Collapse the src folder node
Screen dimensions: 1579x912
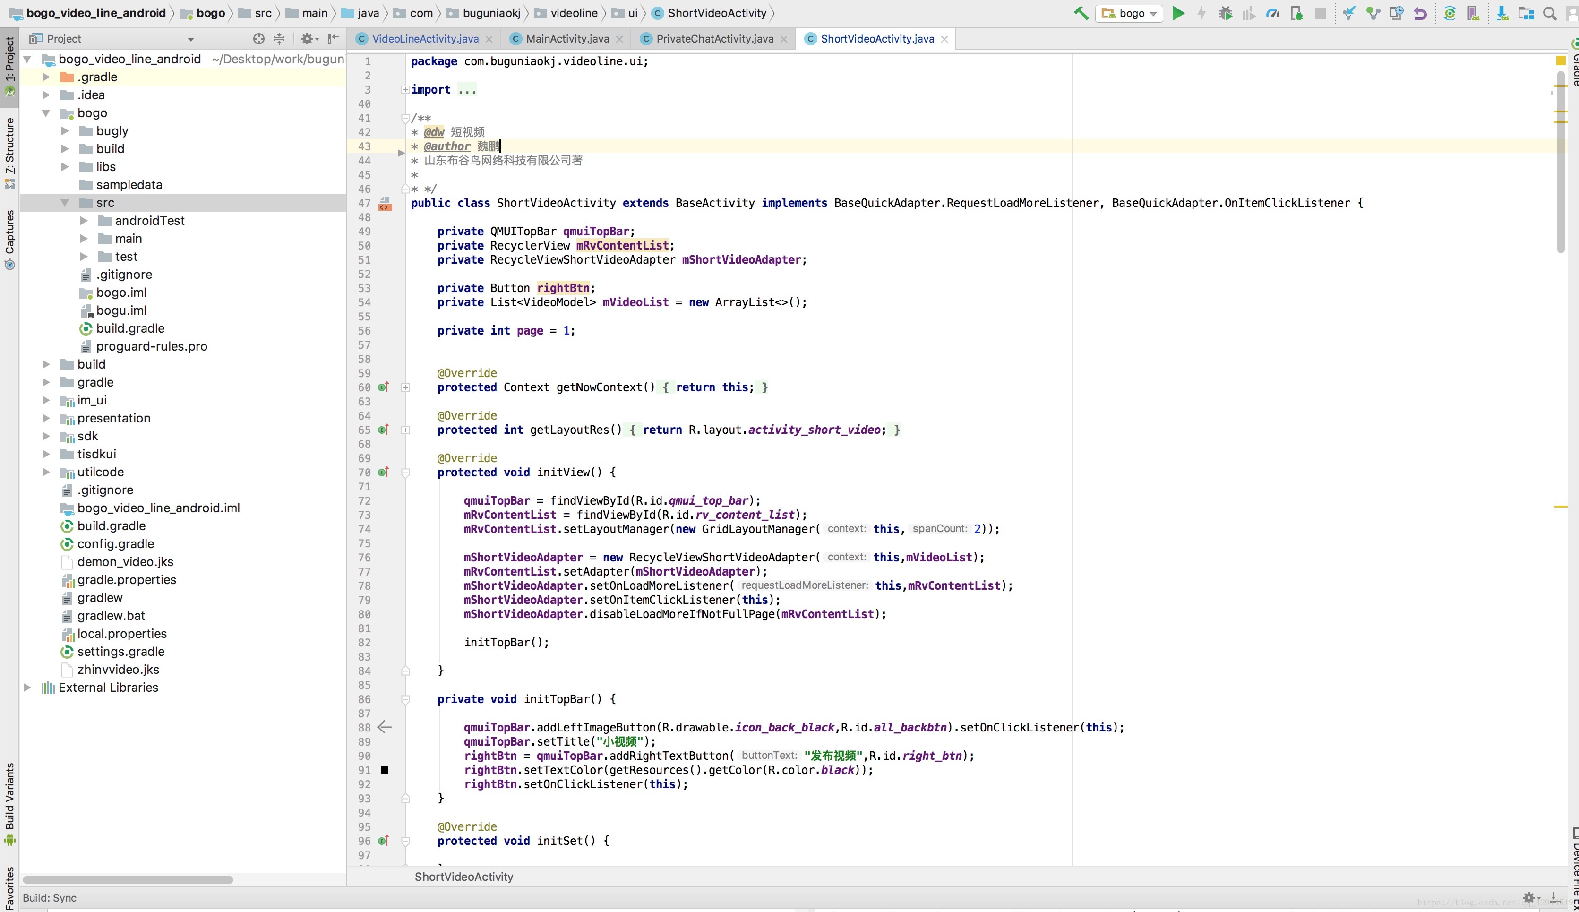click(64, 203)
